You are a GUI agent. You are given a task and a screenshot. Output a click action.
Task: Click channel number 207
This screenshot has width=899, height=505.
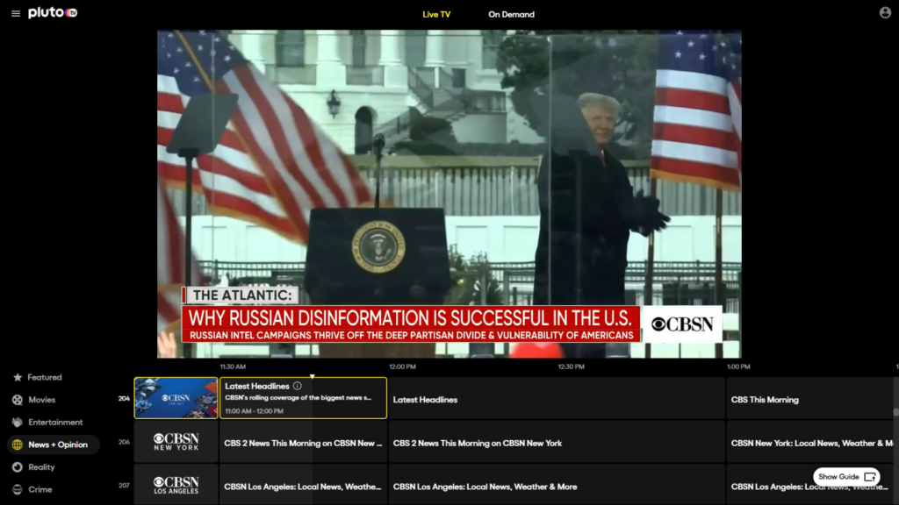click(124, 486)
